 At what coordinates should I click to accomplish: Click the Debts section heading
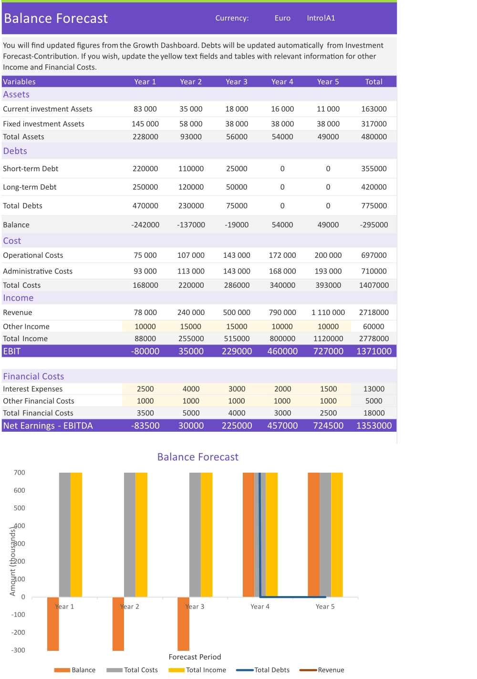[x=15, y=151]
